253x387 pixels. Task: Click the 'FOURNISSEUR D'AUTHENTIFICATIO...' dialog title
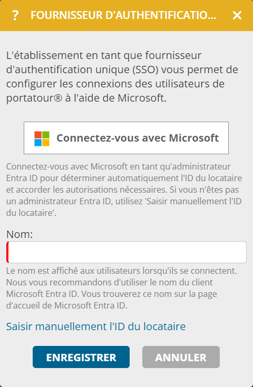pyautogui.click(x=123, y=15)
